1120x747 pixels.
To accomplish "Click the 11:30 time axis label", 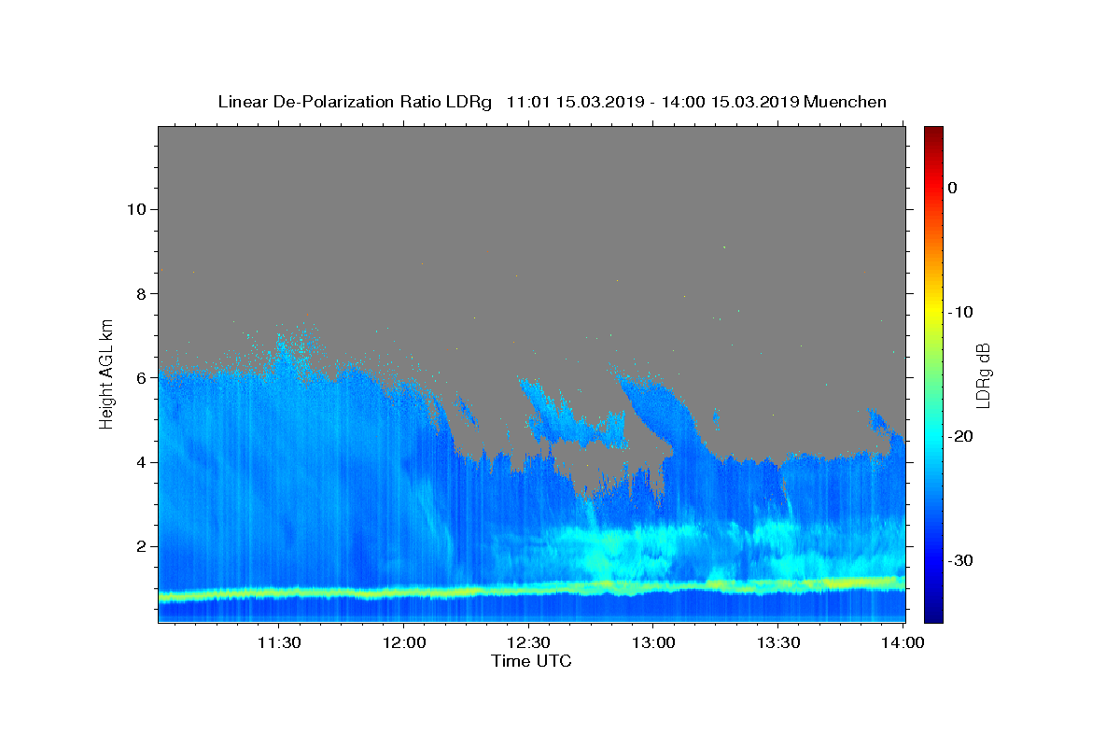I will (278, 642).
